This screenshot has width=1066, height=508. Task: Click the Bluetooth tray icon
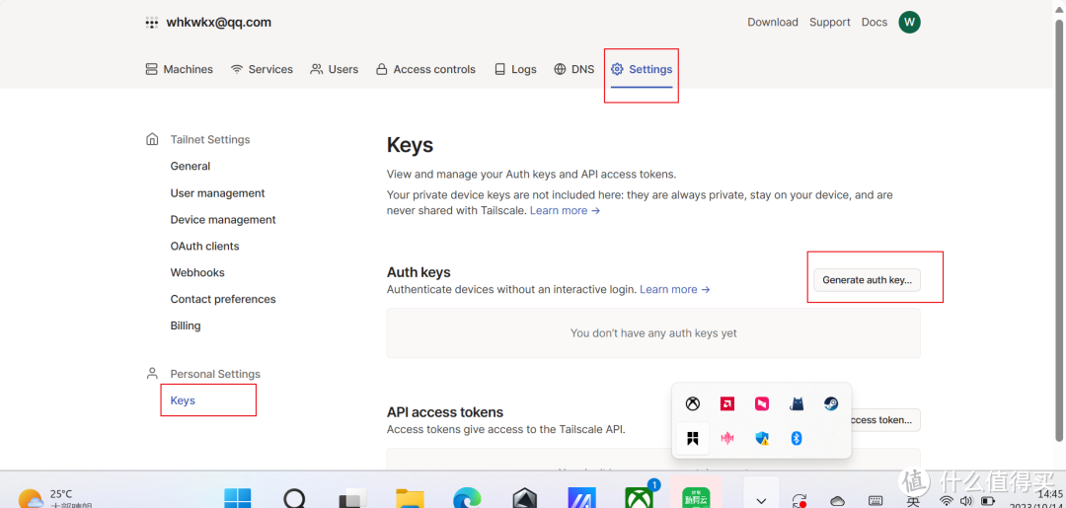(797, 438)
